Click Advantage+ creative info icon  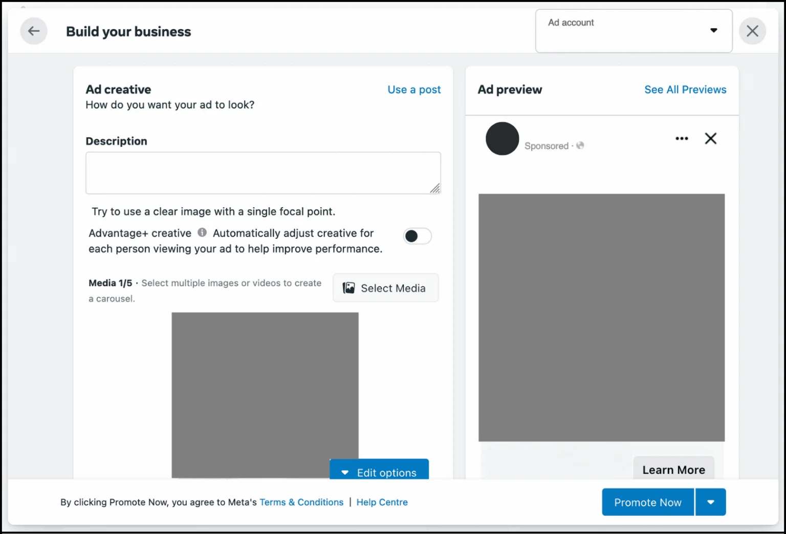point(202,233)
